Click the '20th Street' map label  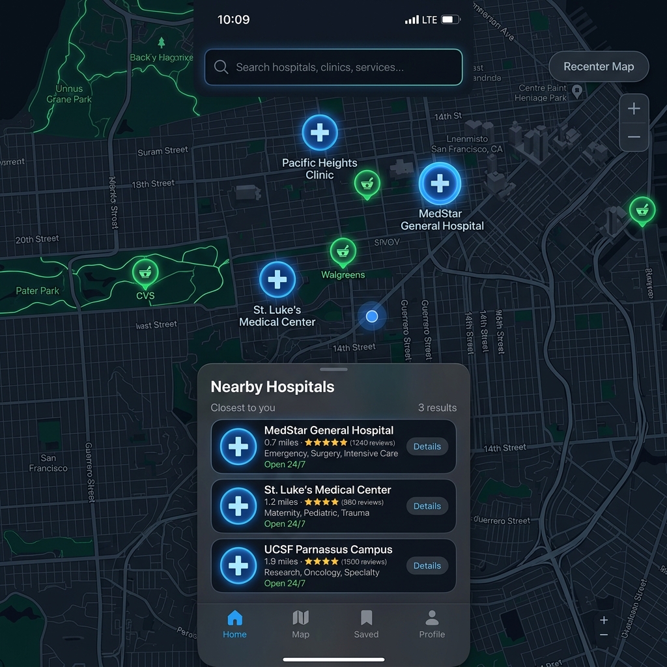(37, 239)
